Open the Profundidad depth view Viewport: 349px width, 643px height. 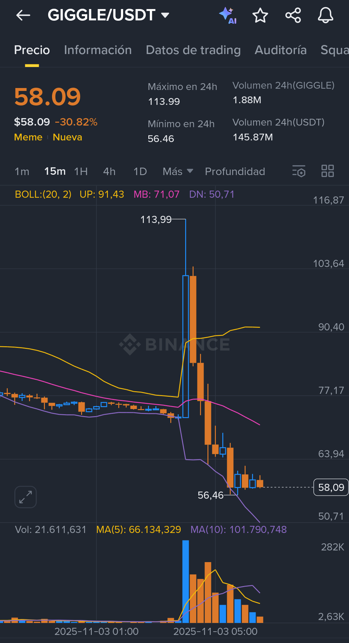pyautogui.click(x=235, y=171)
